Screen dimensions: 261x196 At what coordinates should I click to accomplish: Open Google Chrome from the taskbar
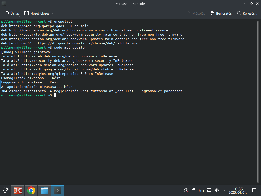(x=31, y=190)
